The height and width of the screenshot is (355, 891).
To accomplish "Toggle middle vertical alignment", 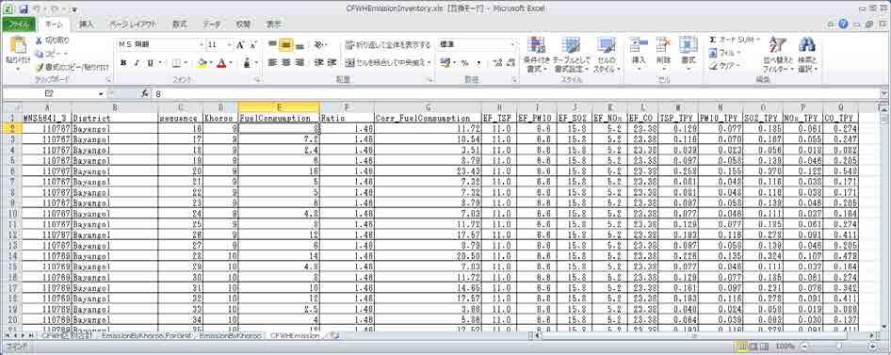I will (286, 45).
